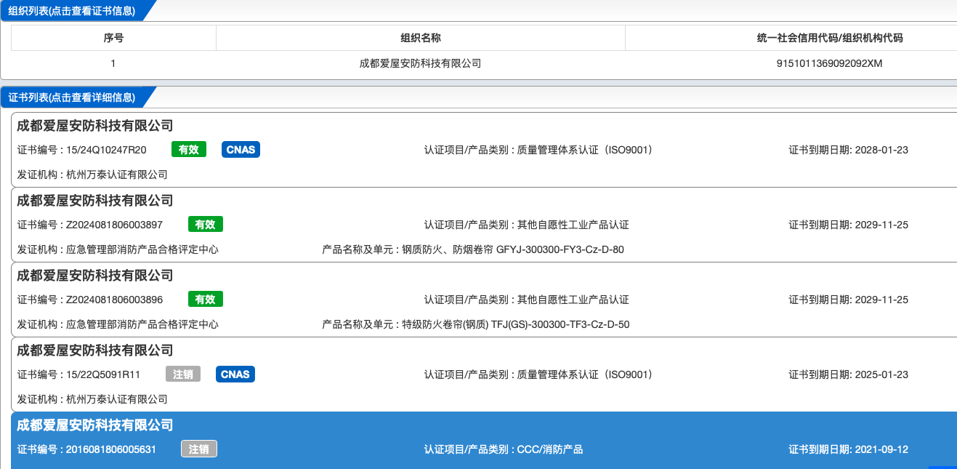The width and height of the screenshot is (957, 469).
Task: Click the 组织名称 column header
Action: coord(421,38)
